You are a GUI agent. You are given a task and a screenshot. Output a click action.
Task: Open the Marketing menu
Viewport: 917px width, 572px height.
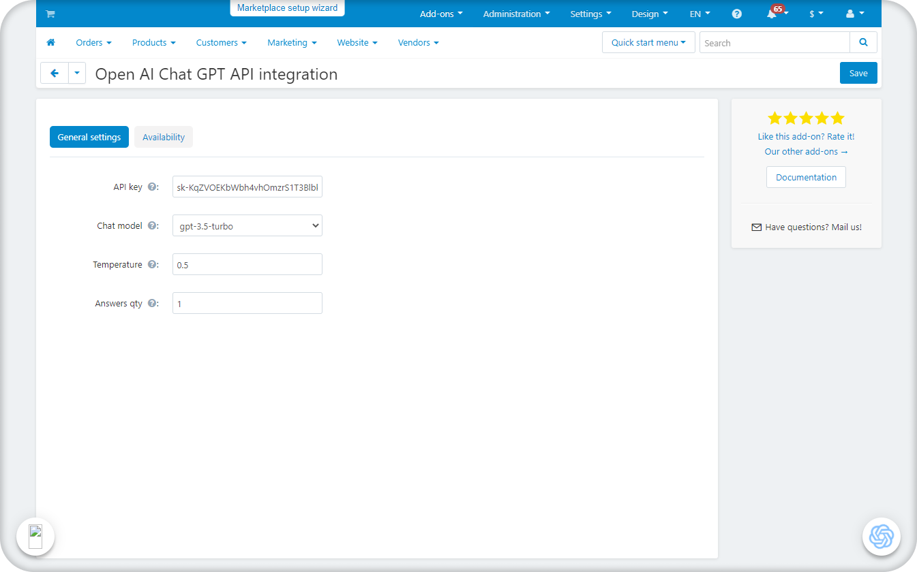click(x=292, y=42)
